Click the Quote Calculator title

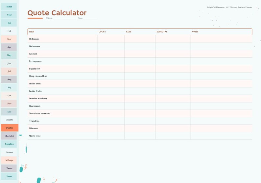point(57,13)
